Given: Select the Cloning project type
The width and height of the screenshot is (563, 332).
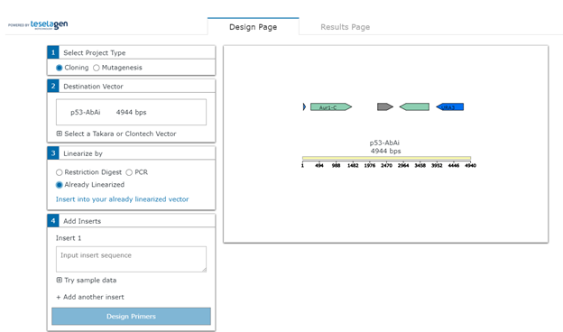Looking at the screenshot, I should coord(60,68).
